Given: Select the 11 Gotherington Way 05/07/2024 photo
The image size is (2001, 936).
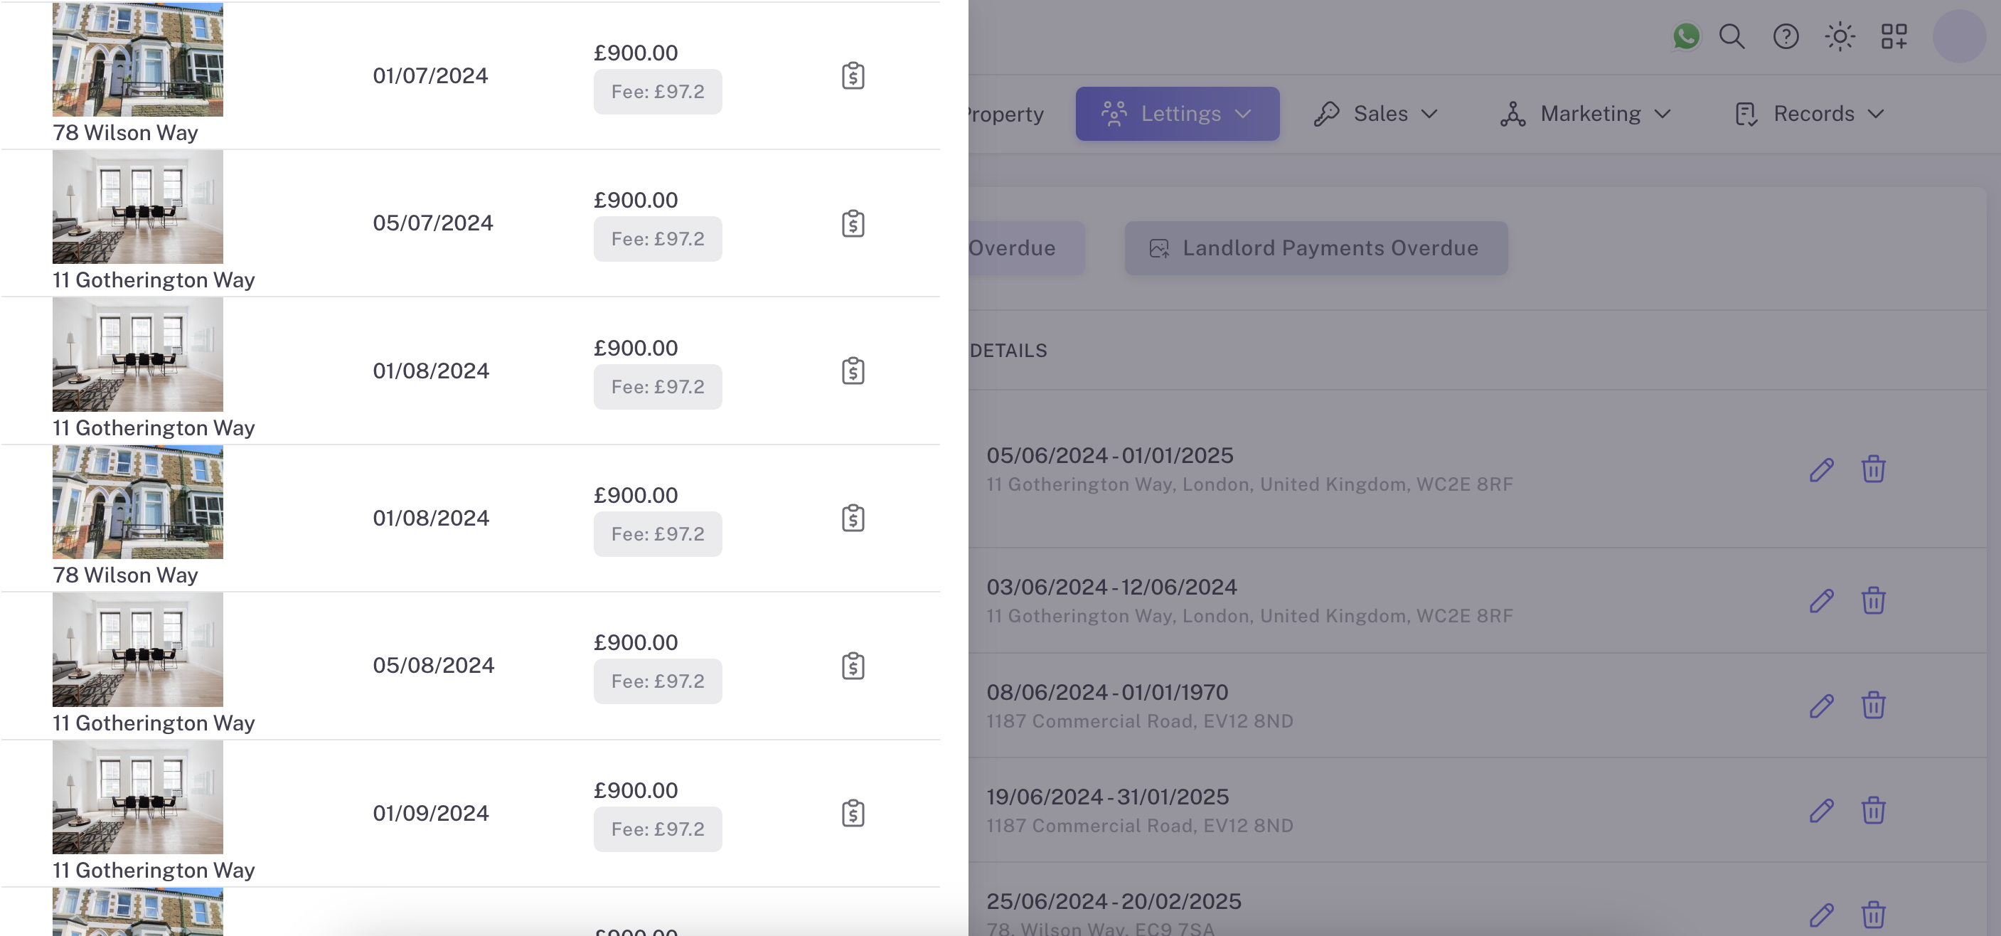Looking at the screenshot, I should coord(137,207).
